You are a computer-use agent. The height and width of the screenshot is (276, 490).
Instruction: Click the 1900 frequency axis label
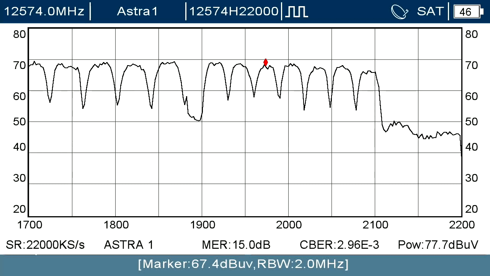point(203,225)
